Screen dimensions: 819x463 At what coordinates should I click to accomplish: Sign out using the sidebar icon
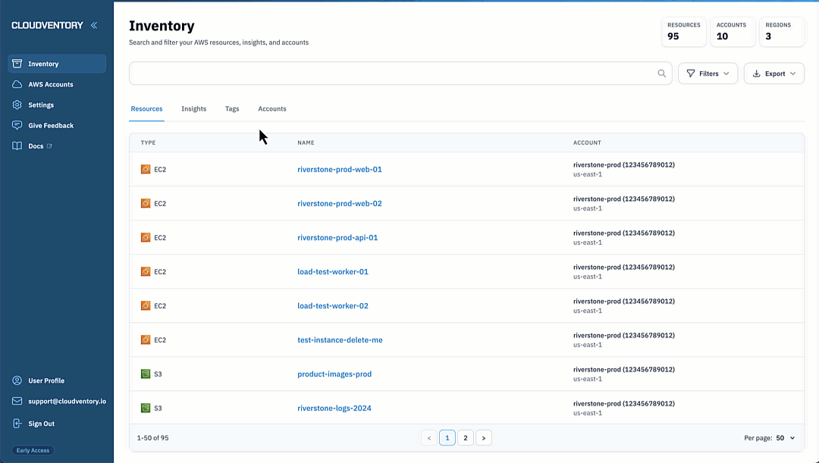(17, 424)
